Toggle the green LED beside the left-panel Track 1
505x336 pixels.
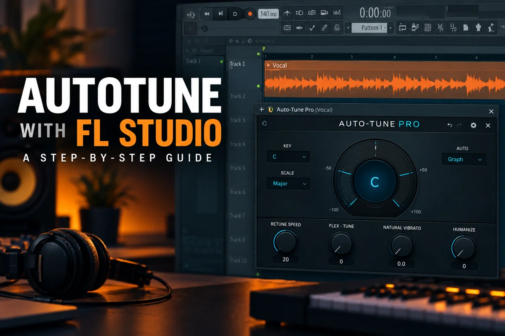(222, 62)
